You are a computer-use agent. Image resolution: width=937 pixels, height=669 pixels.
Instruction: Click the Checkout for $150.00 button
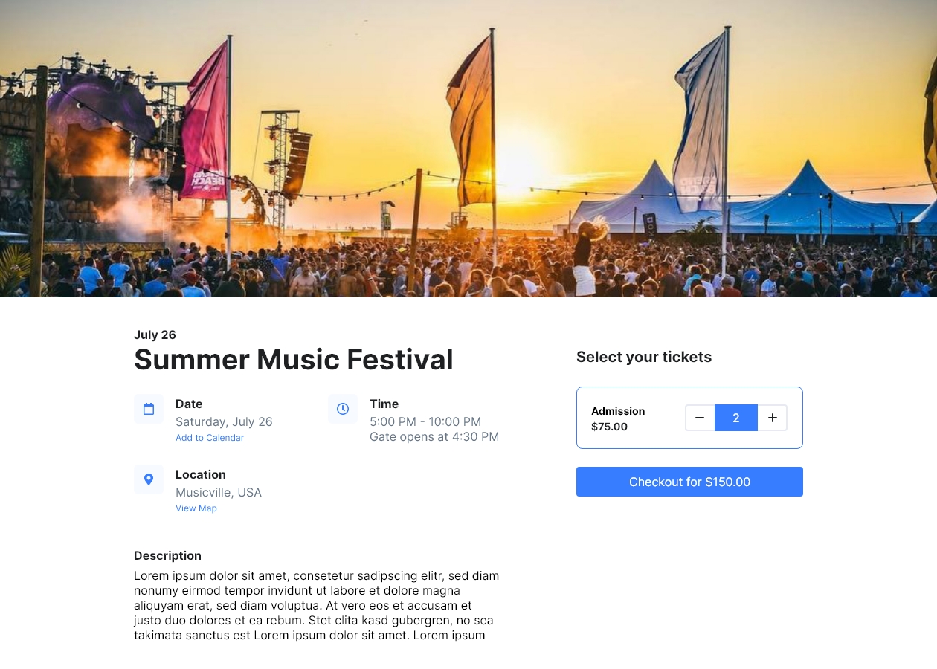(x=689, y=482)
